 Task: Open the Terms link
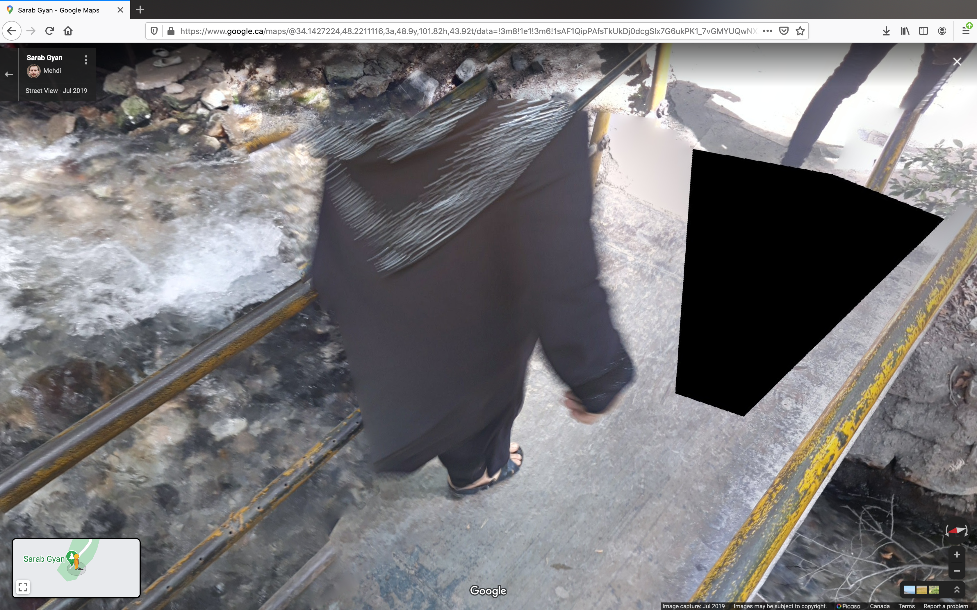tap(906, 606)
